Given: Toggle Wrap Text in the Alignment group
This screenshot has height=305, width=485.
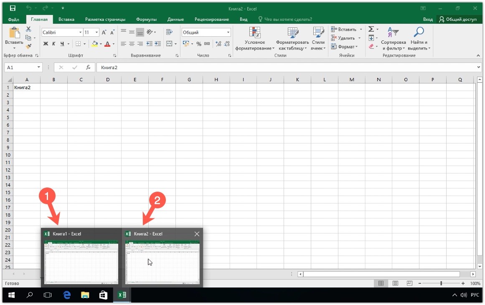Looking at the screenshot, I should click(169, 32).
